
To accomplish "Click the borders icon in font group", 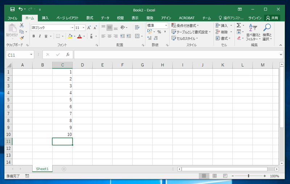I will 58,36.
